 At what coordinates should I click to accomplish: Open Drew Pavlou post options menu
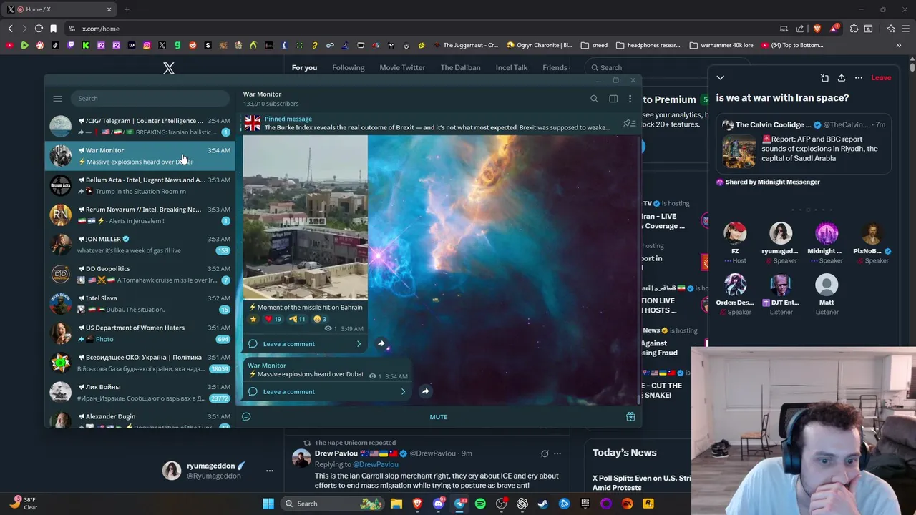pyautogui.click(x=557, y=453)
